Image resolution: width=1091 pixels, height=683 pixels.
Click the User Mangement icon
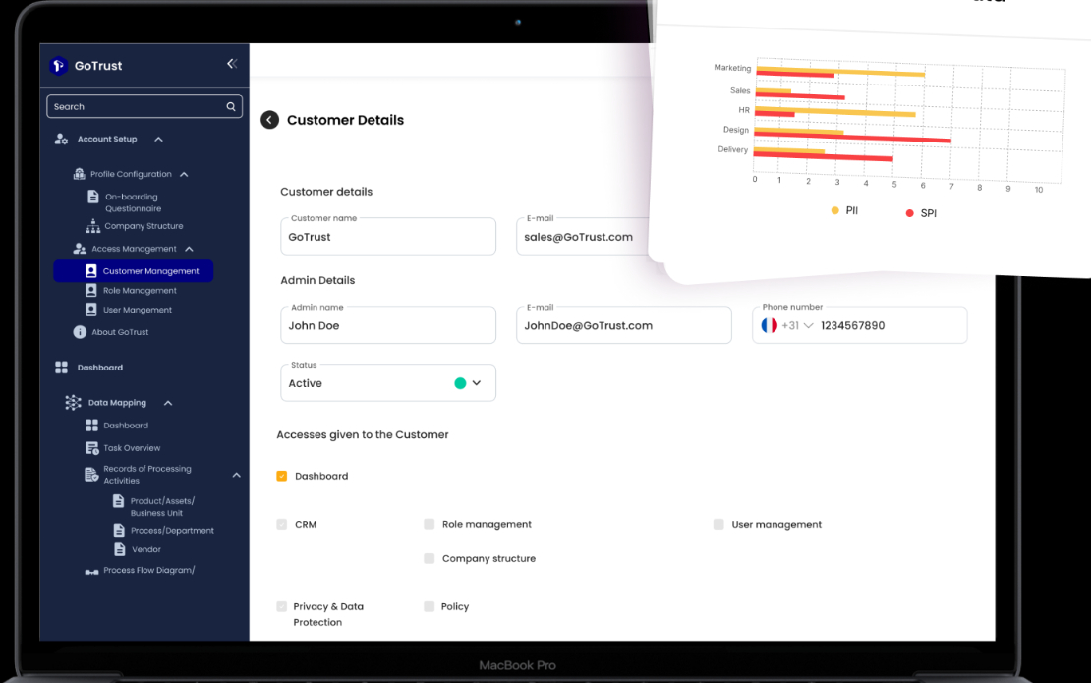[x=91, y=310]
